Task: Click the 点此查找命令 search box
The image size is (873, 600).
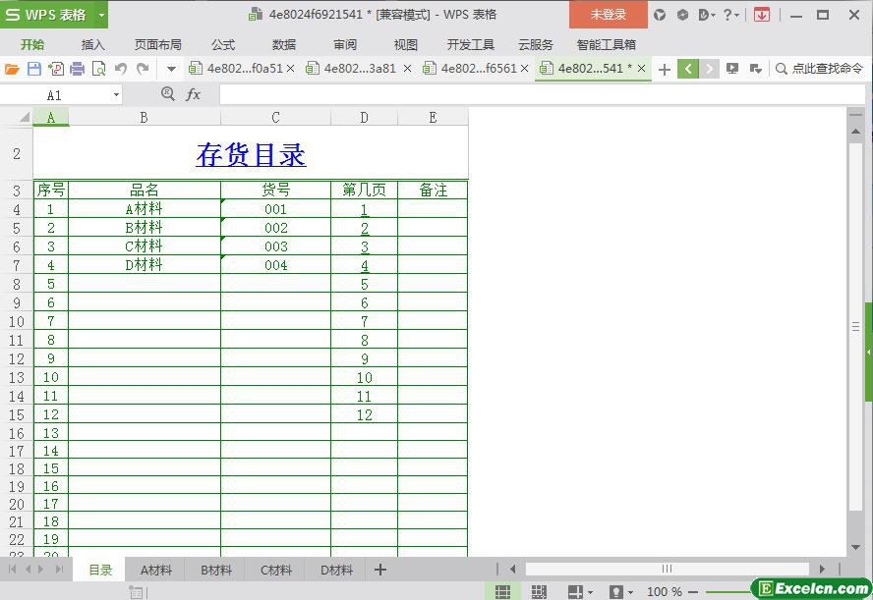Action: pos(820,69)
